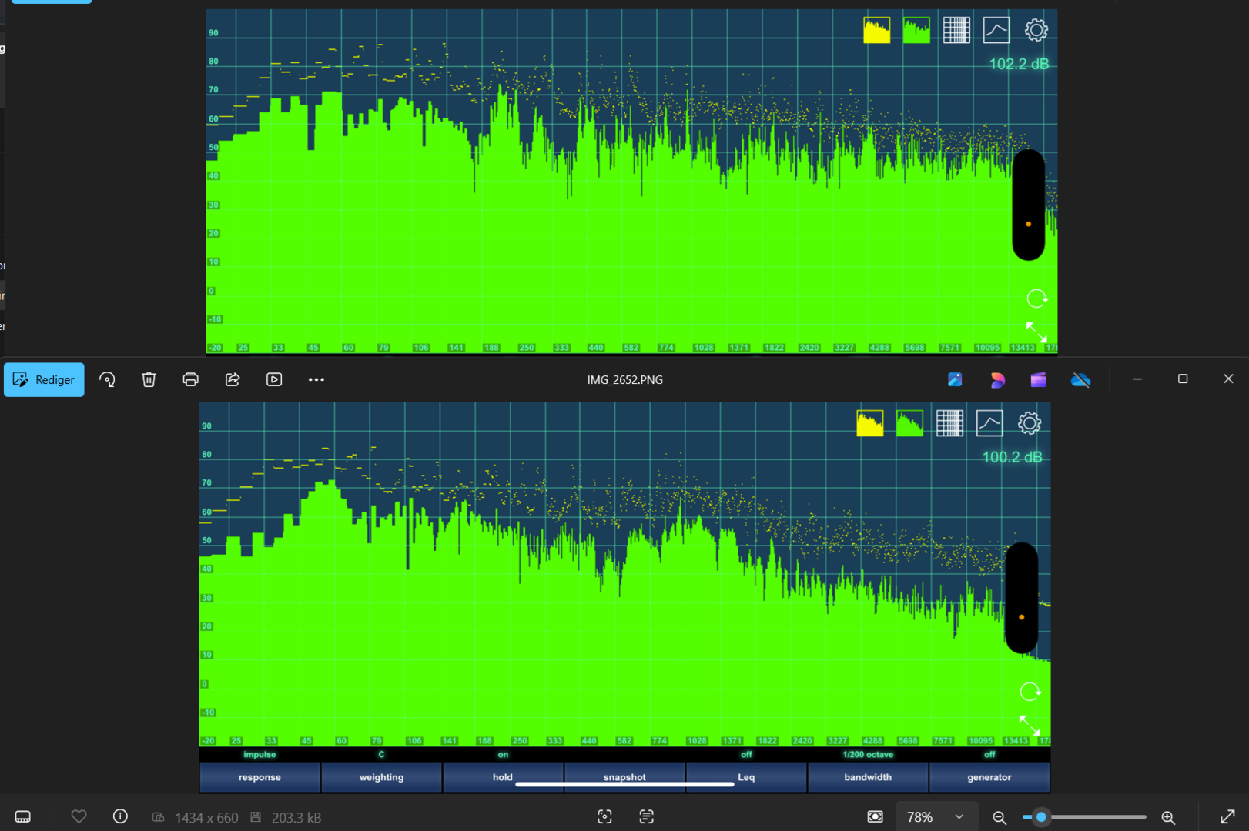Delete IMG_2652.PNG with the trash icon

point(149,379)
